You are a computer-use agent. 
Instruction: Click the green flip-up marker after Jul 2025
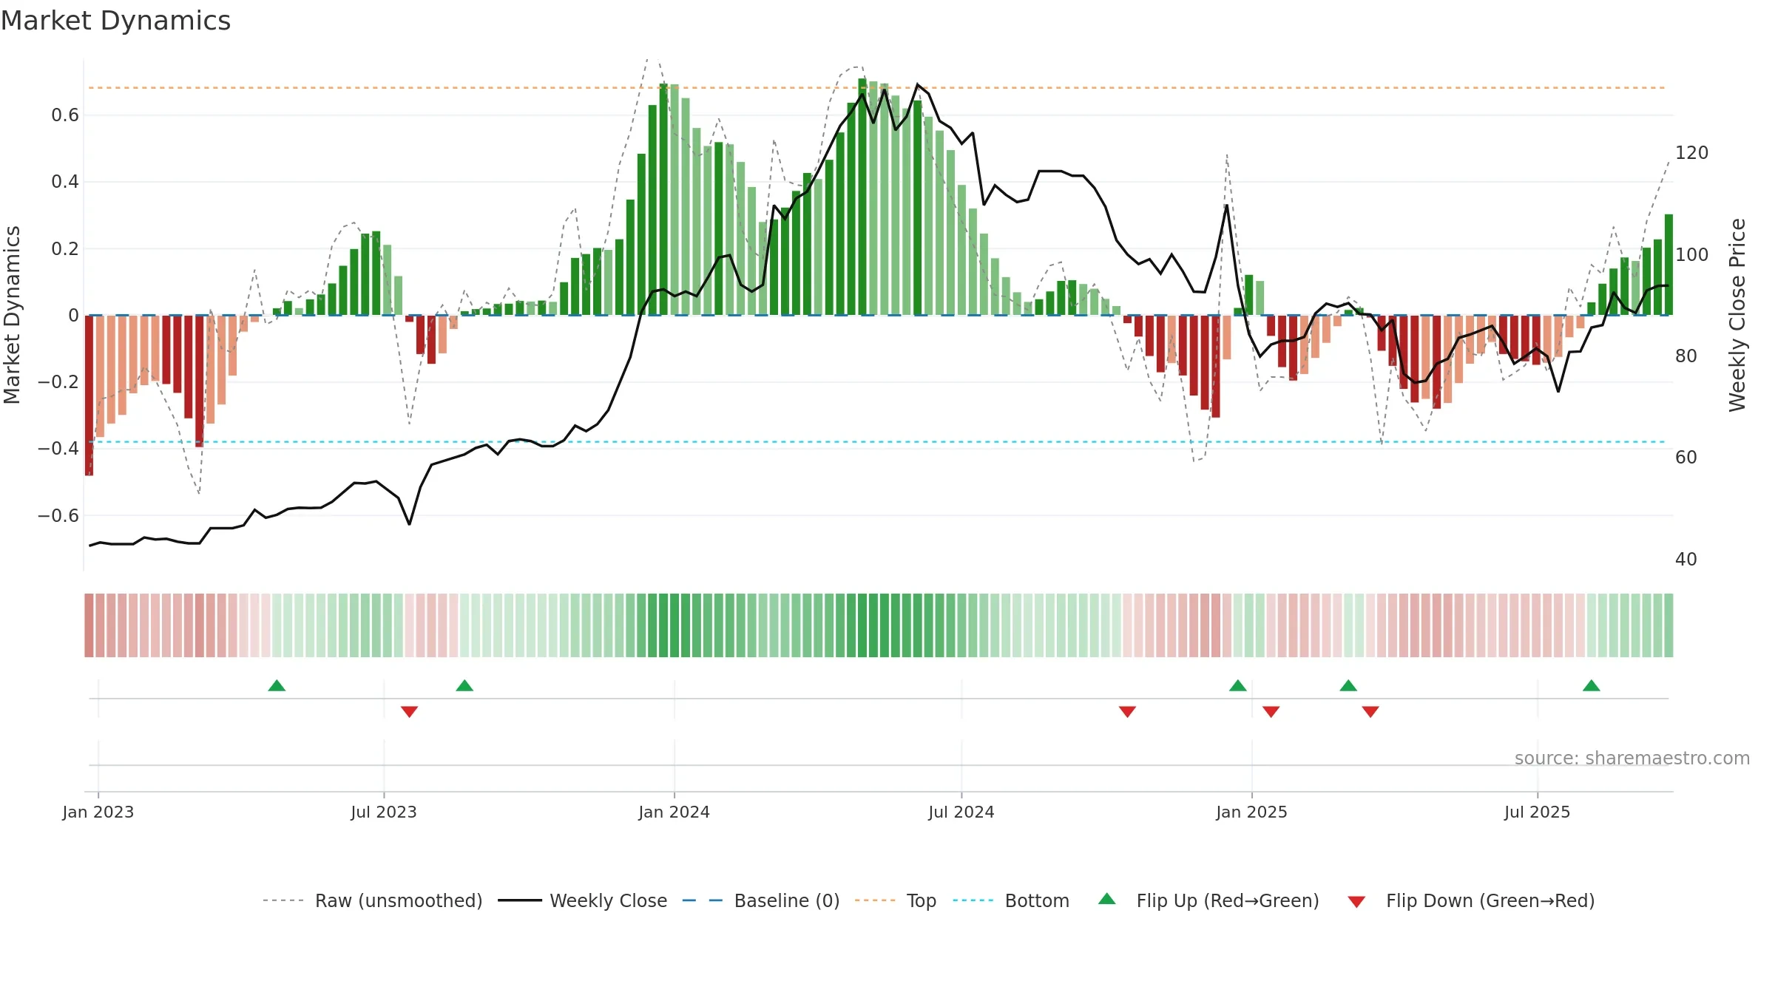[x=1592, y=685]
